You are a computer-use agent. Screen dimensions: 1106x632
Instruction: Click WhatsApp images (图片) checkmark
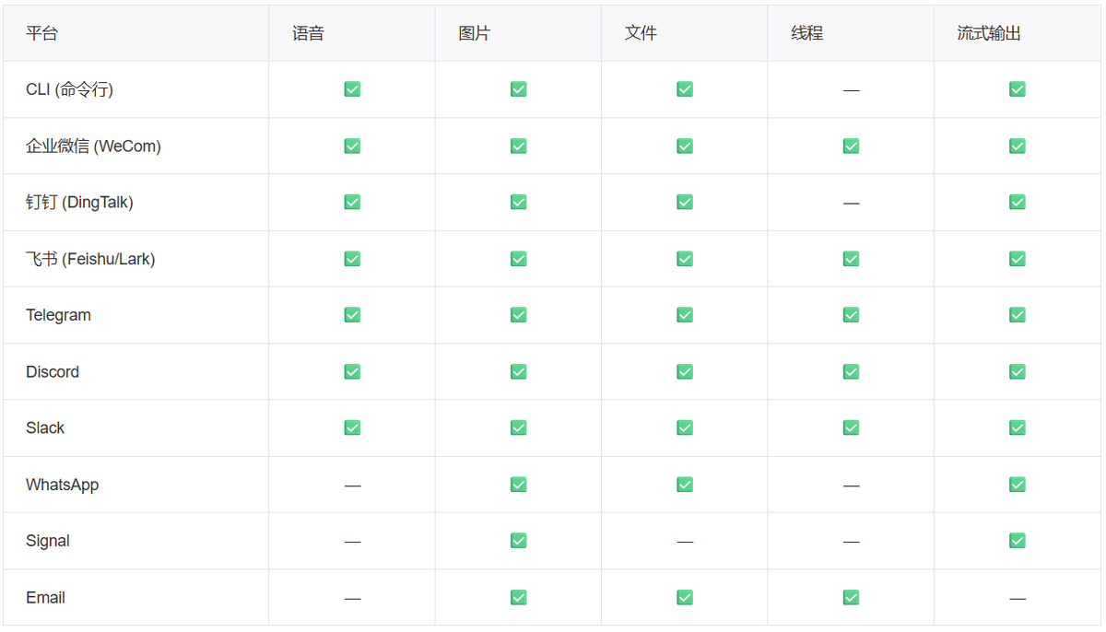tap(518, 485)
